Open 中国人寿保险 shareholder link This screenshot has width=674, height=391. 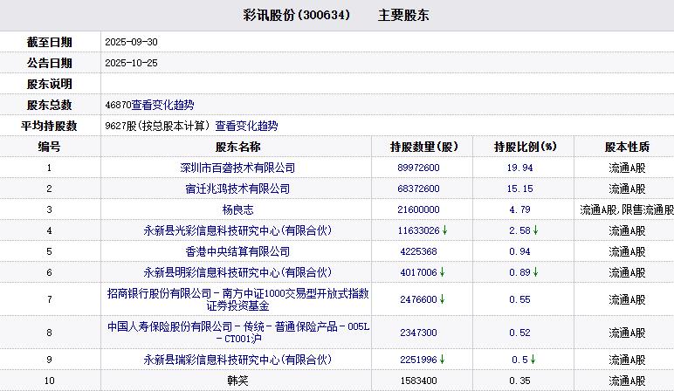[x=237, y=333]
